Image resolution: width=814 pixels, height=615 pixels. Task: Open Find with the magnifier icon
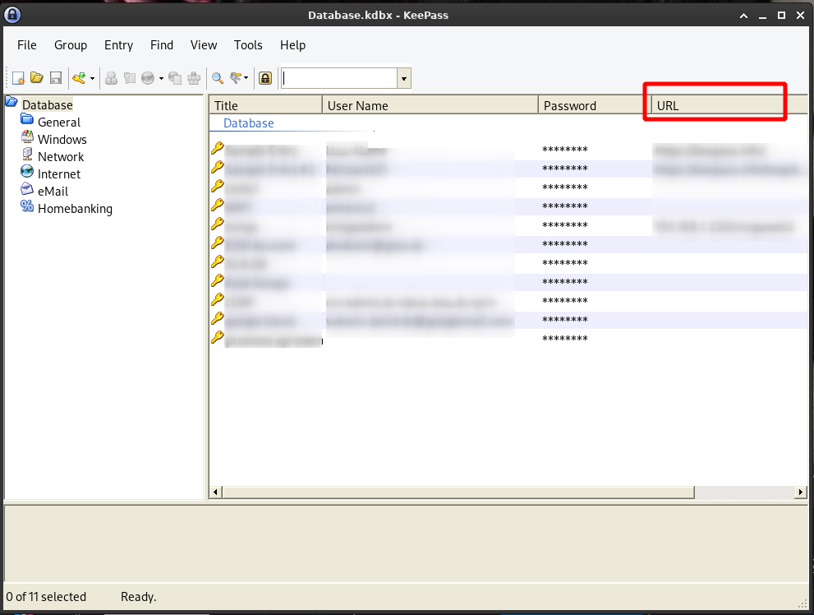click(x=218, y=78)
